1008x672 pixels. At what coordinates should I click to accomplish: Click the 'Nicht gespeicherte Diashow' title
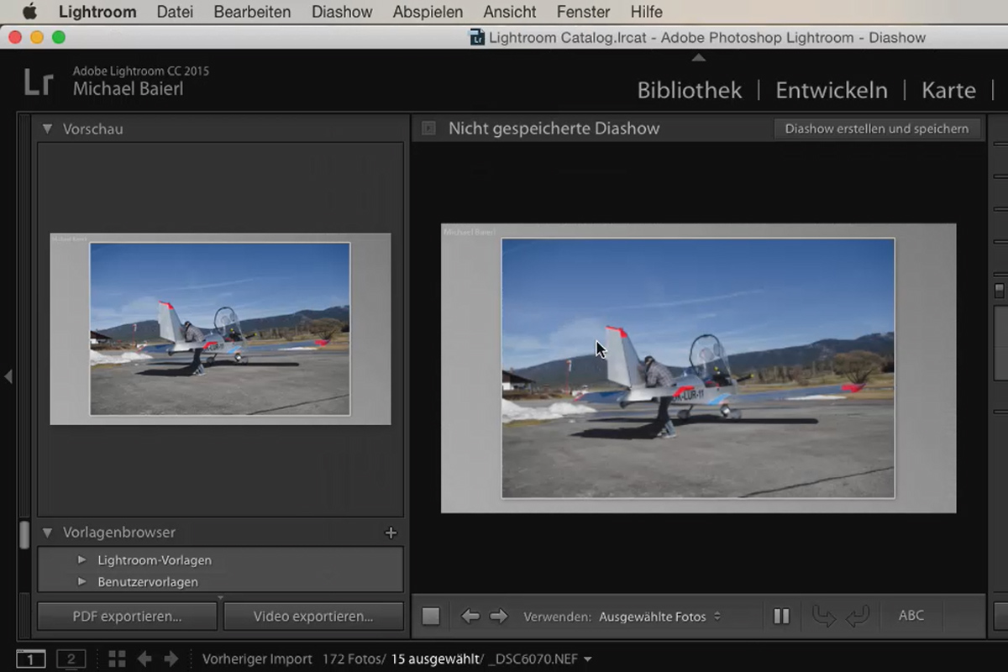(x=554, y=129)
